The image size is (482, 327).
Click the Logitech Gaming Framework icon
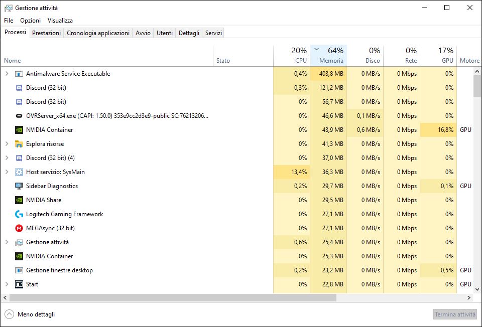tap(19, 214)
